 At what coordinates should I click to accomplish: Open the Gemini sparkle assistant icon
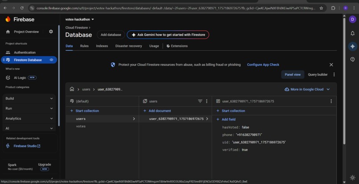pyautogui.click(x=353, y=46)
